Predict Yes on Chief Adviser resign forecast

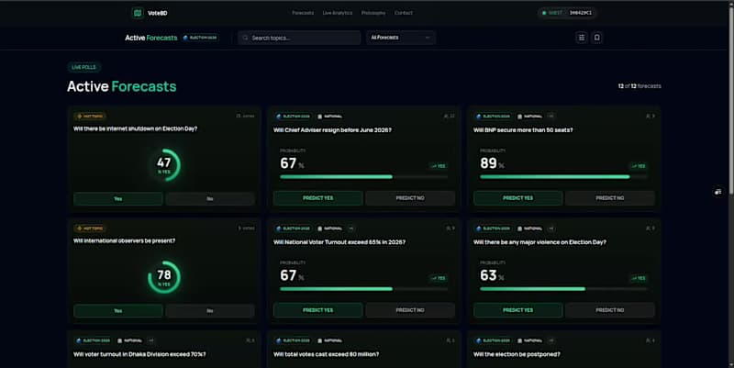click(x=317, y=198)
